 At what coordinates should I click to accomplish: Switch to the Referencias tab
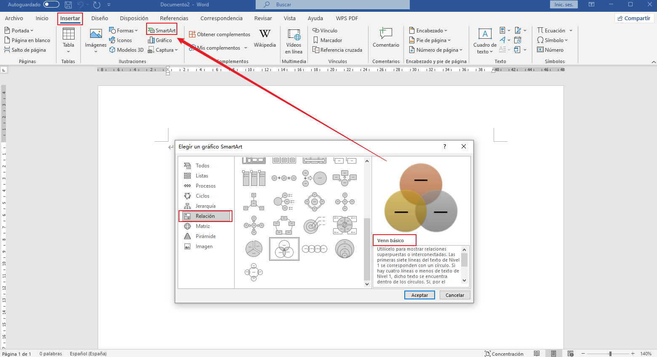pyautogui.click(x=174, y=19)
